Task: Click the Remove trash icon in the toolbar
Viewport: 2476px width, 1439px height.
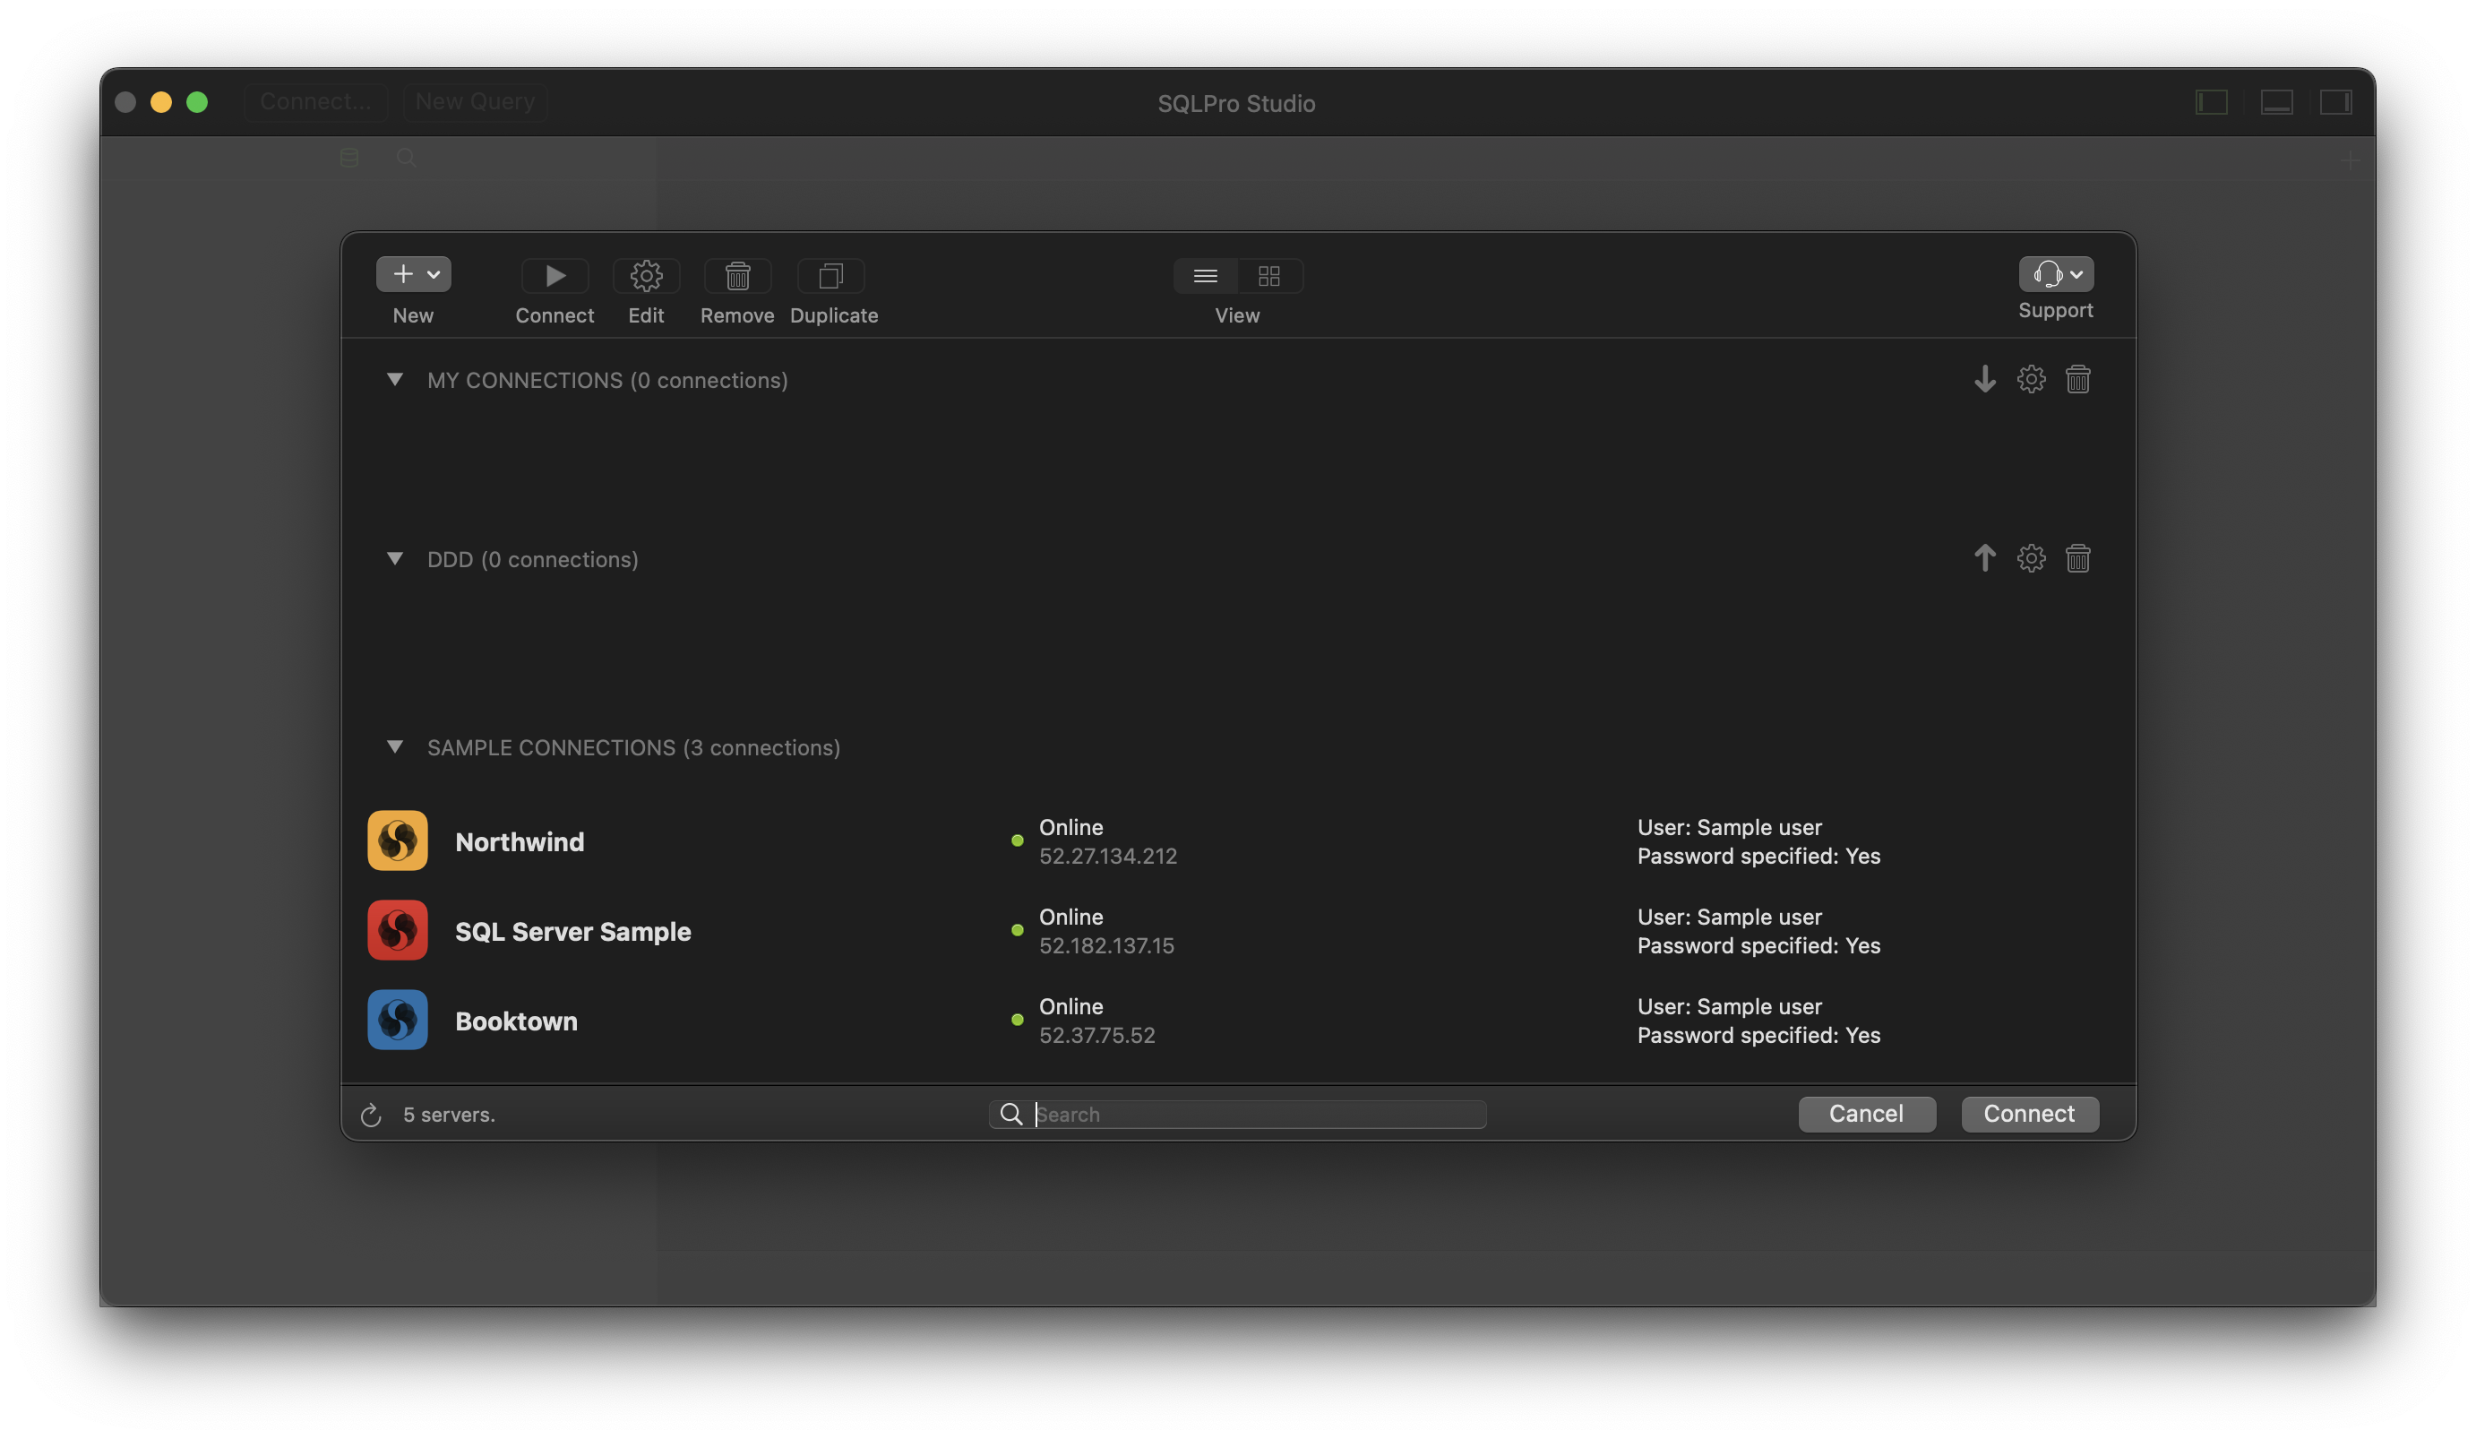Action: click(736, 276)
